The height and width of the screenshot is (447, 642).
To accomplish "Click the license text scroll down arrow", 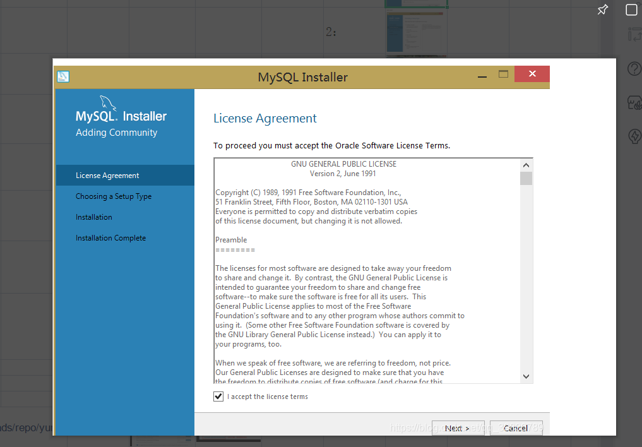I will 526,376.
